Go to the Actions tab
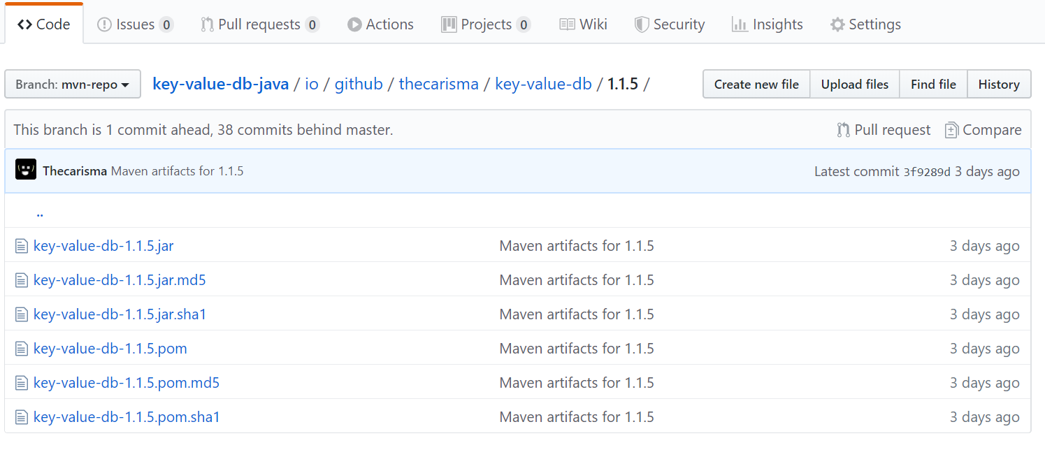The width and height of the screenshot is (1045, 473). click(380, 24)
